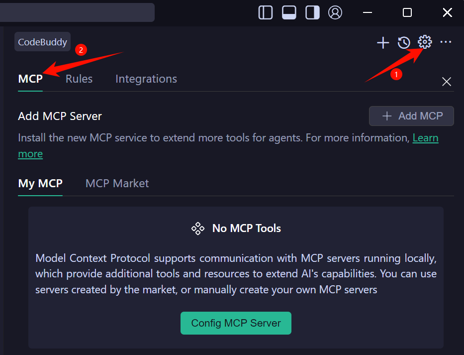This screenshot has width=464, height=355.
Task: Start a new chat with plus icon
Action: pos(383,43)
